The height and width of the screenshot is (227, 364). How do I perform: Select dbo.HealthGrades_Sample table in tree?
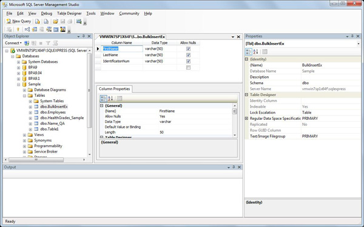(x=62, y=118)
